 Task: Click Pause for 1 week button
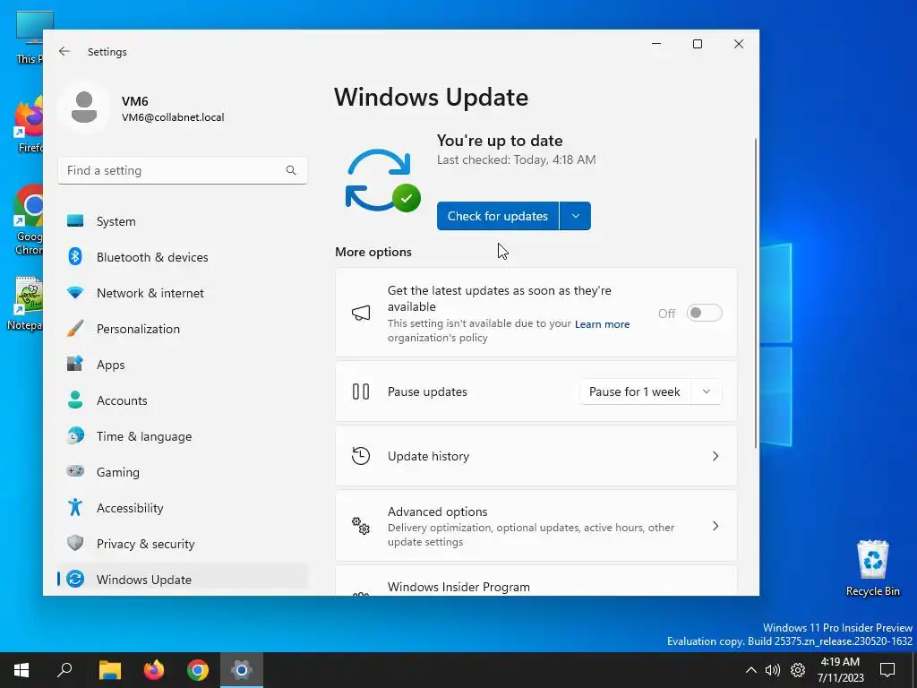[x=635, y=391]
